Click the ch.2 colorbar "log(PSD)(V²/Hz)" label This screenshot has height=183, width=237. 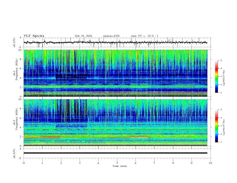coord(224,127)
